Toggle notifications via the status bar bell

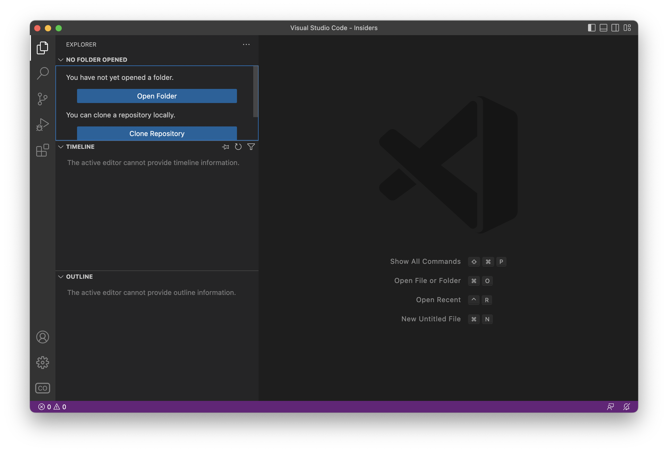pos(627,407)
